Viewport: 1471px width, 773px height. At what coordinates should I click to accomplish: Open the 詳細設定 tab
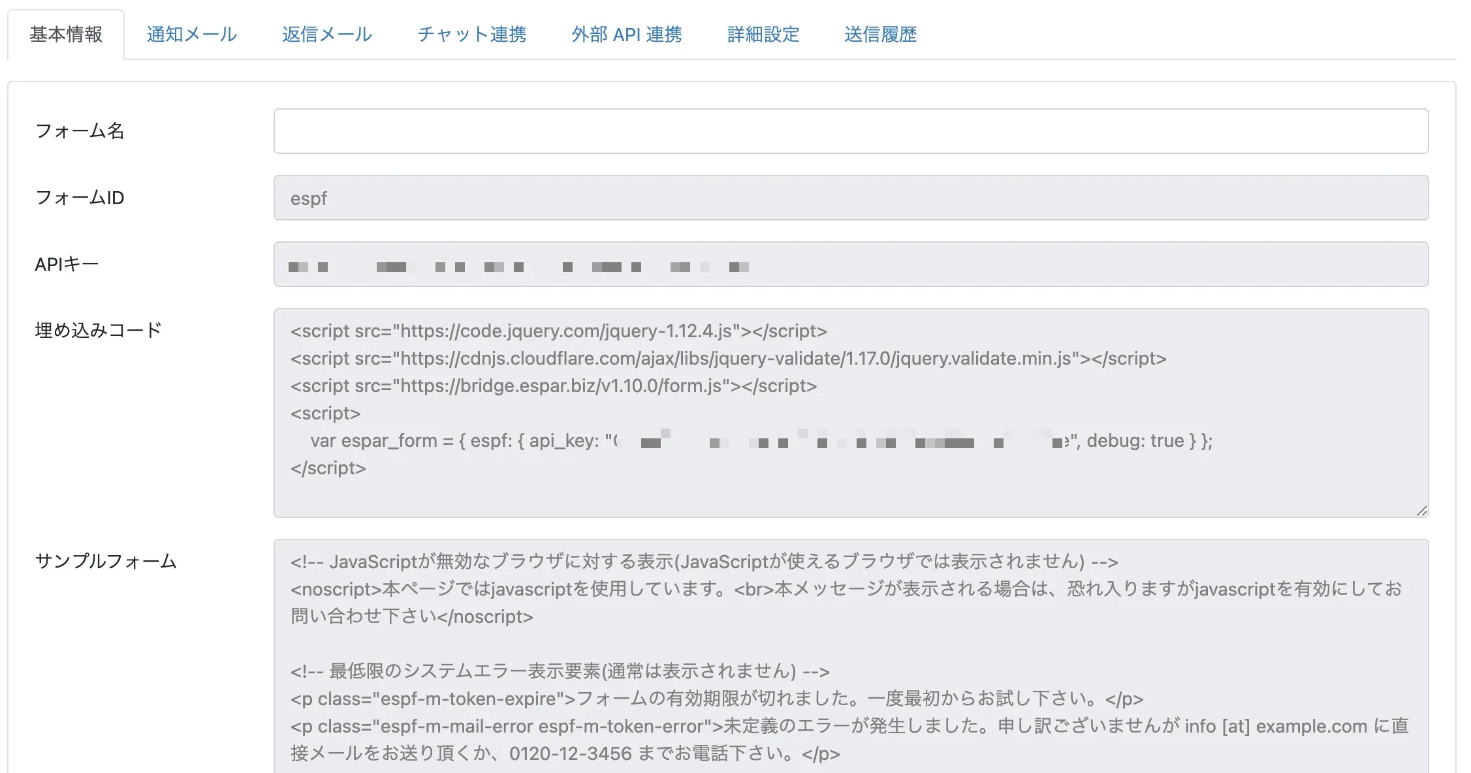(763, 35)
